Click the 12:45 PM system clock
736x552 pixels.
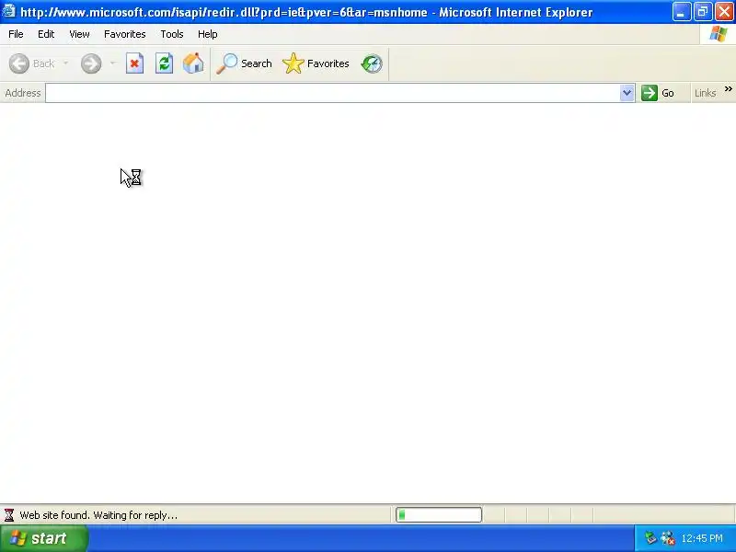pos(702,538)
